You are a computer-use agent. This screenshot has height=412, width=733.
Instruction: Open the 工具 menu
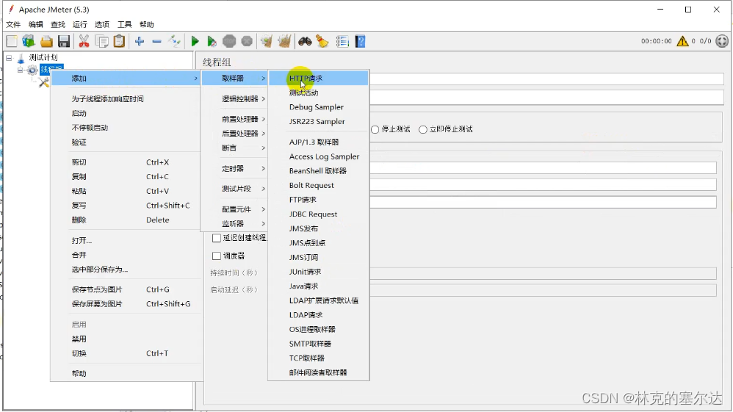(124, 24)
